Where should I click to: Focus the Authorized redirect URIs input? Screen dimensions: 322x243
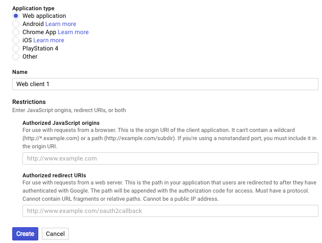pos(170,210)
